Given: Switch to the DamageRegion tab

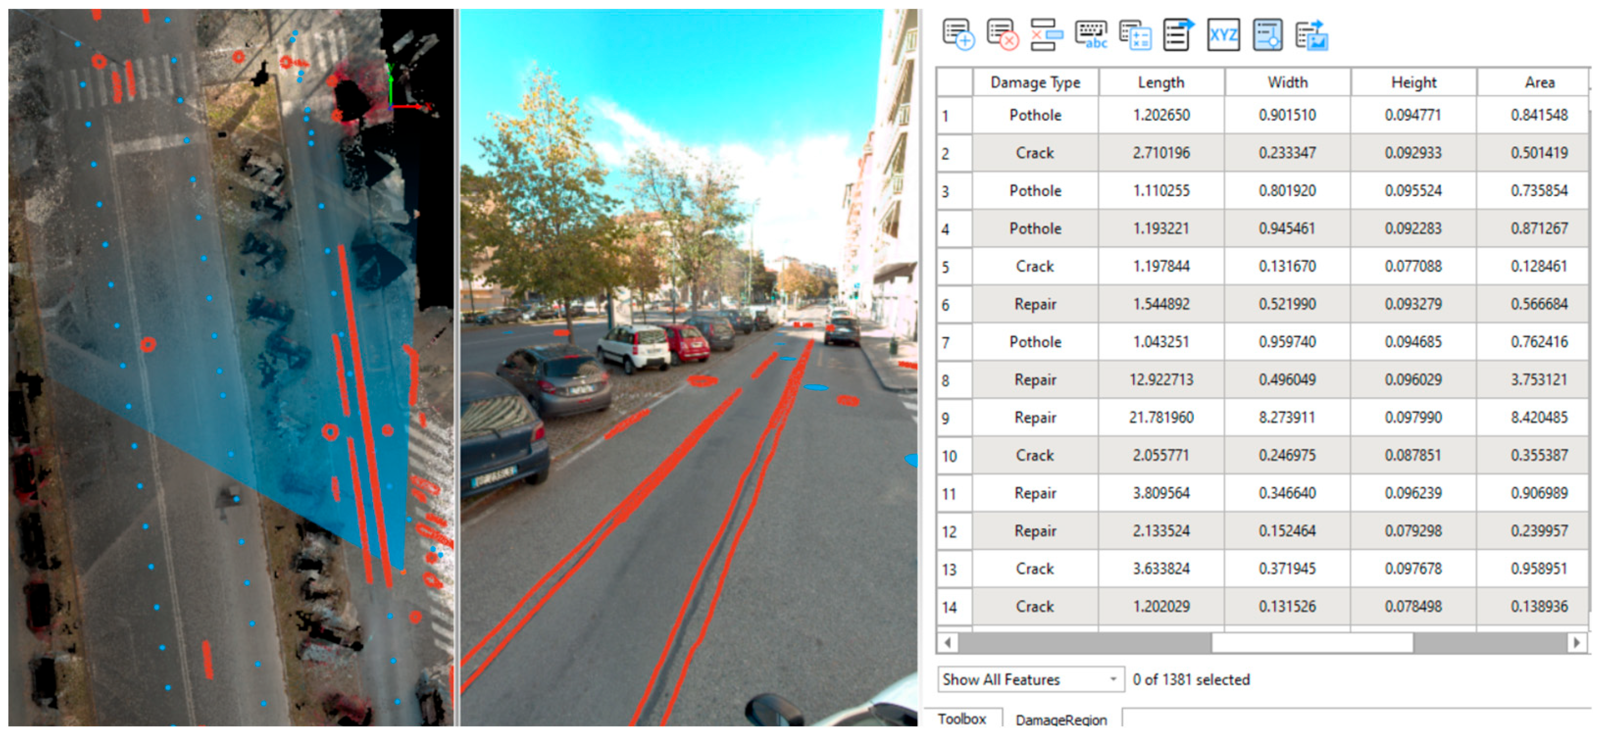Looking at the screenshot, I should (1061, 719).
